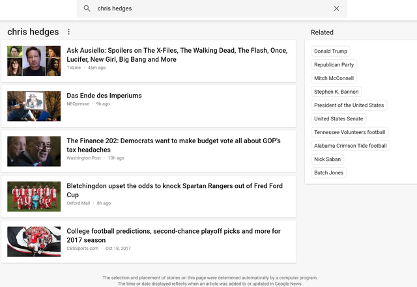
Task: Open The Finance 202 budget vote article
Action: coord(173,145)
